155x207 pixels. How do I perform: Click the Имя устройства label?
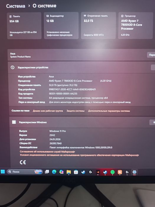click(x=27, y=77)
